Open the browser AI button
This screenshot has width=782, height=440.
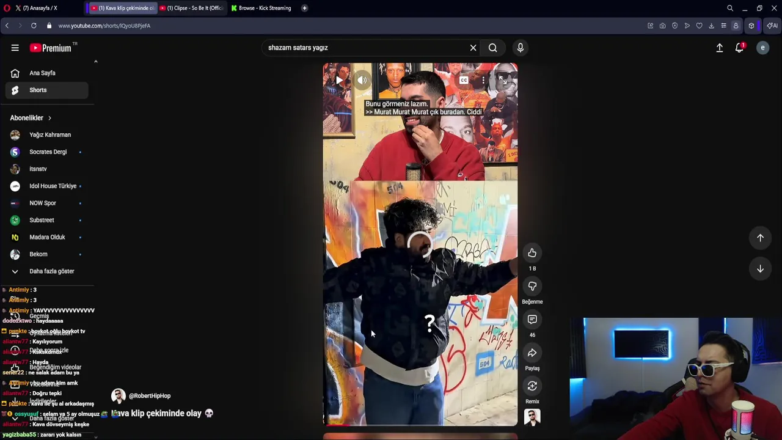pyautogui.click(x=772, y=26)
